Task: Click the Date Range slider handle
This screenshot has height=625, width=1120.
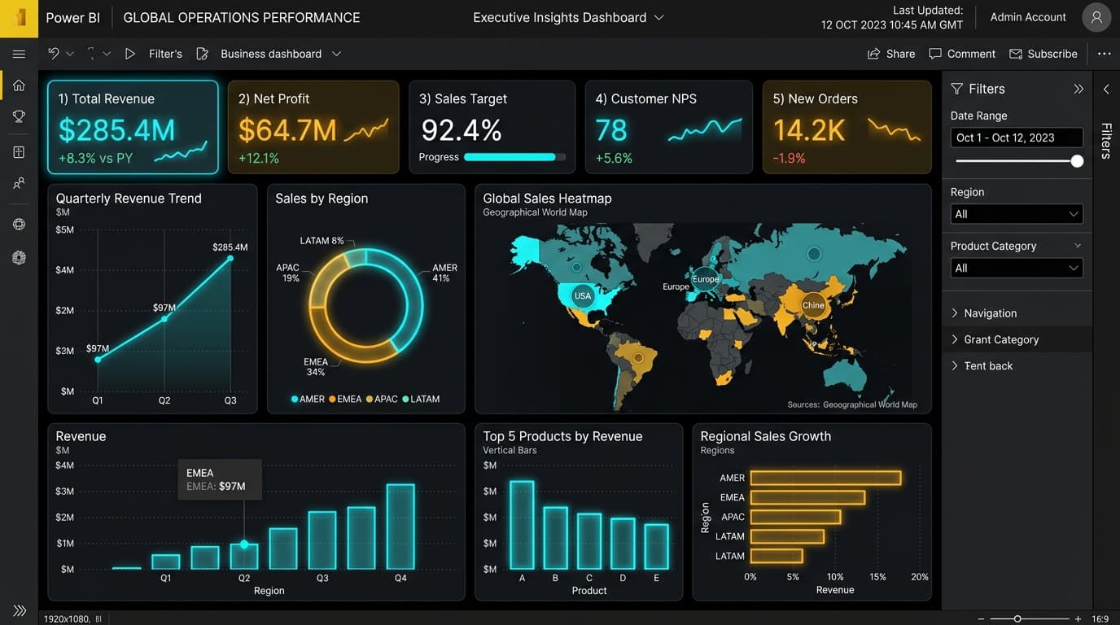Action: click(1077, 161)
